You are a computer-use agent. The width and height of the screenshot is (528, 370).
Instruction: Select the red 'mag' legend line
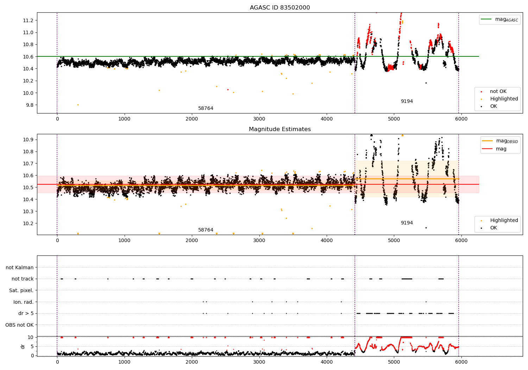[488, 149]
